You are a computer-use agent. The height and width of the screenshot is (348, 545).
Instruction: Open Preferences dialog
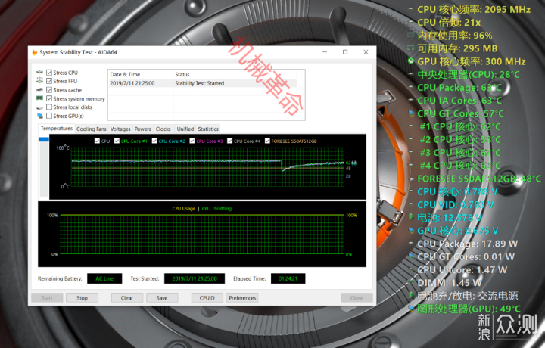(242, 297)
